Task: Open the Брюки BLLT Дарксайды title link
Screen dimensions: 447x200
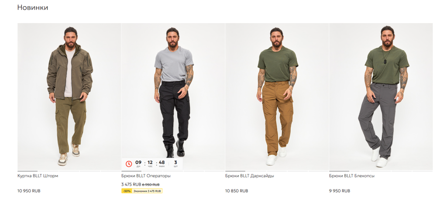Action: pyautogui.click(x=249, y=176)
